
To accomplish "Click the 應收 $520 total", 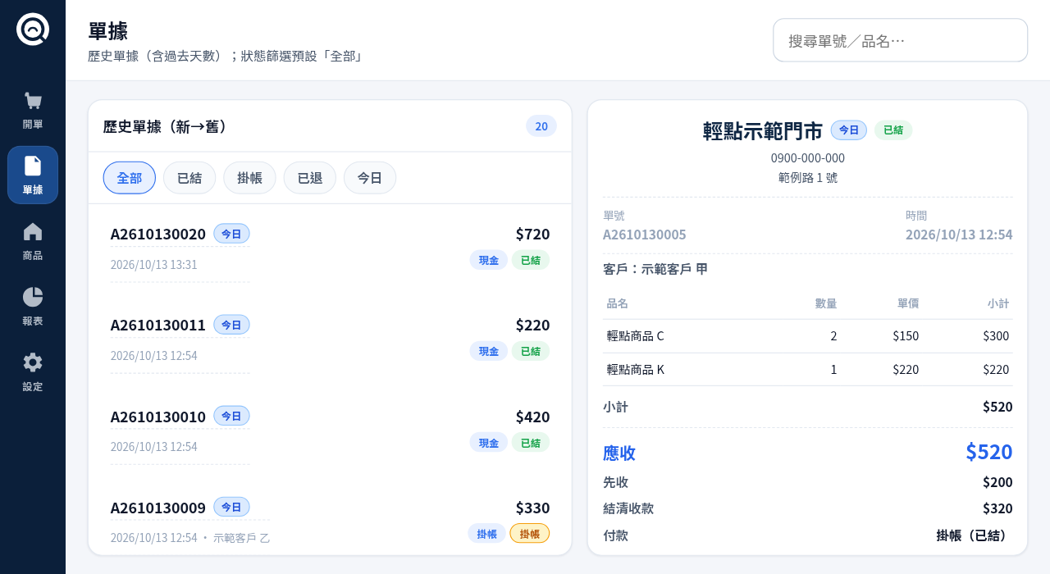I will click(x=989, y=452).
